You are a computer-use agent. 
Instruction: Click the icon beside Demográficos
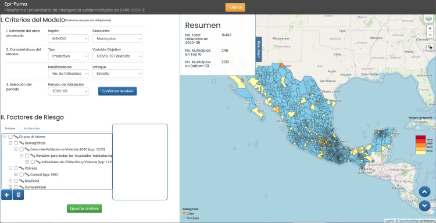pyautogui.click(x=22, y=143)
